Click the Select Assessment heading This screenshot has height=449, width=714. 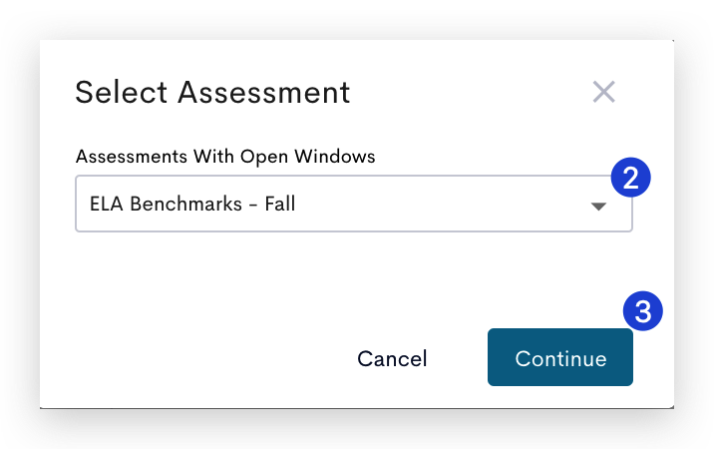point(212,93)
